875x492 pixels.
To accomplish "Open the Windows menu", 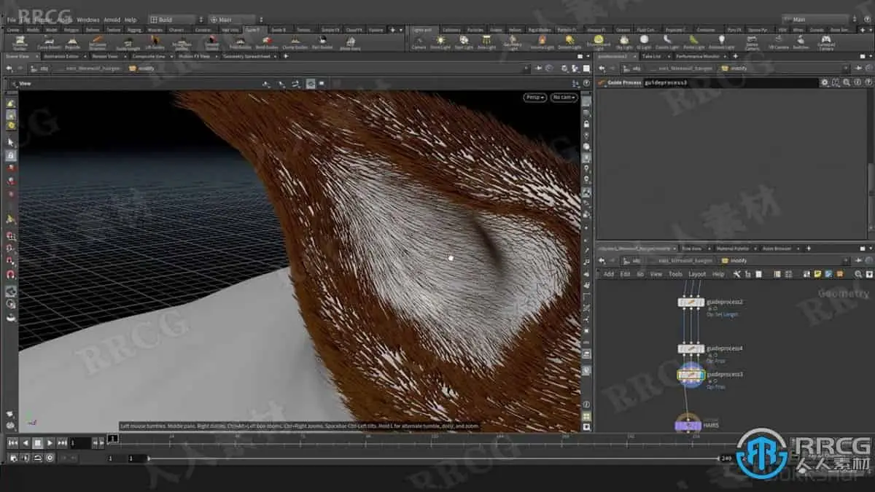I will [87, 20].
